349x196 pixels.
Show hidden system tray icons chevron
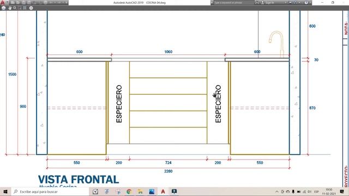pos(277,192)
